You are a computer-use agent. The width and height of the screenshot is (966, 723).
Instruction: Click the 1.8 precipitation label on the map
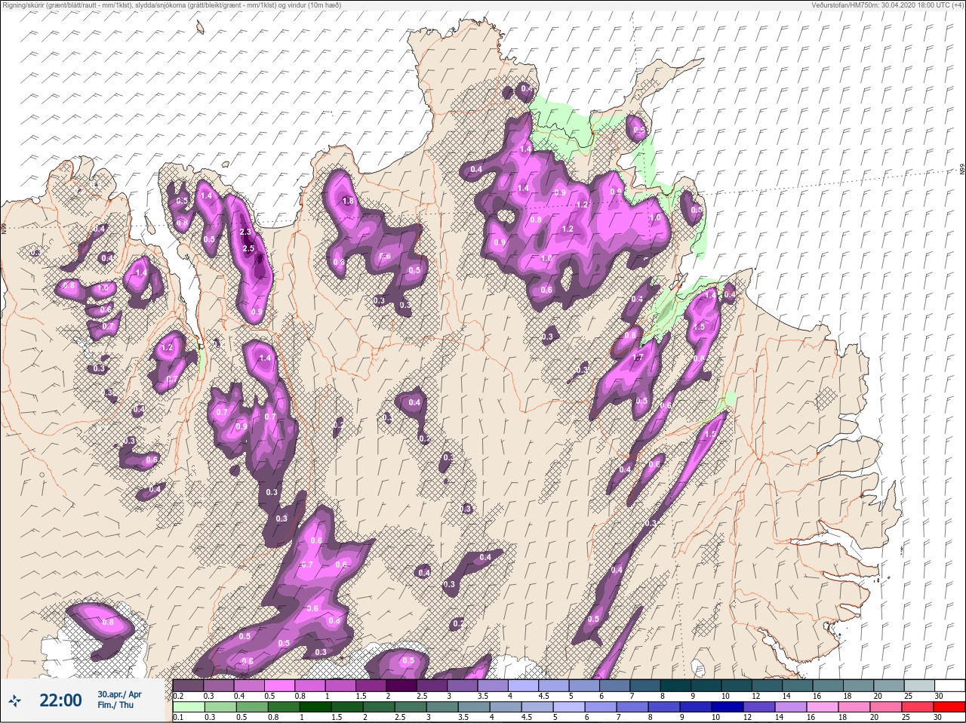348,202
